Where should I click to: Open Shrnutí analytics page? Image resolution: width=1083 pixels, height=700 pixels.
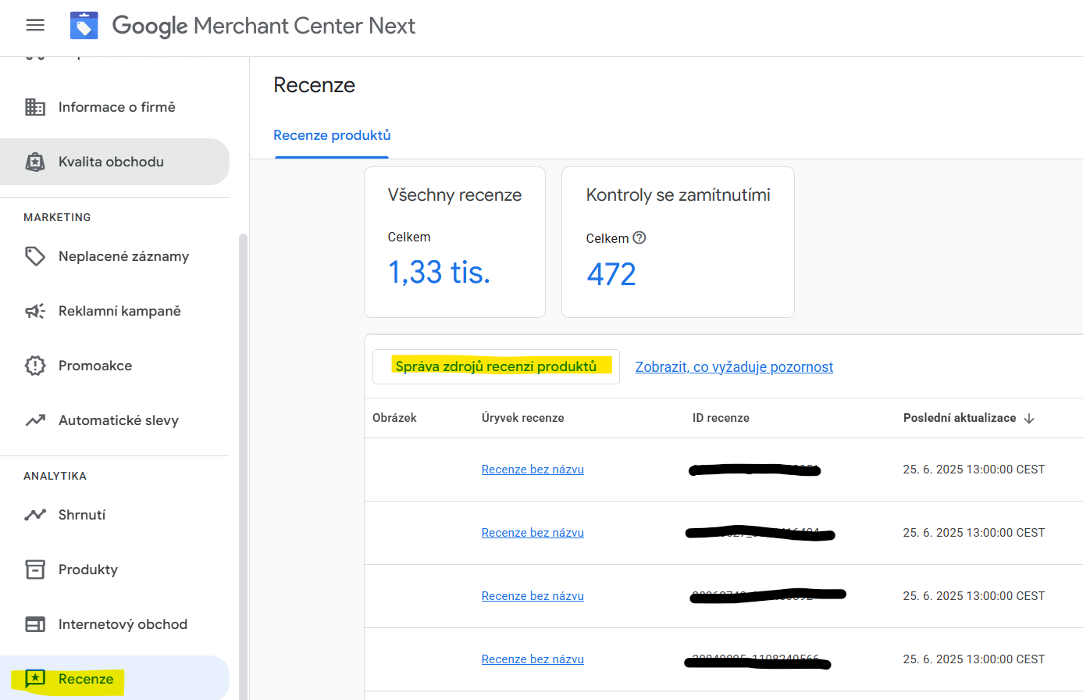tap(115, 515)
